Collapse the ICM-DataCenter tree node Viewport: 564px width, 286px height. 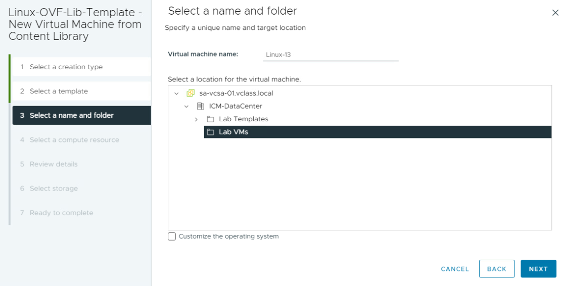click(186, 106)
